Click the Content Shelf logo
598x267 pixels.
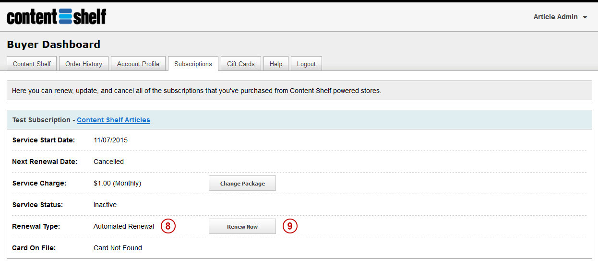57,17
